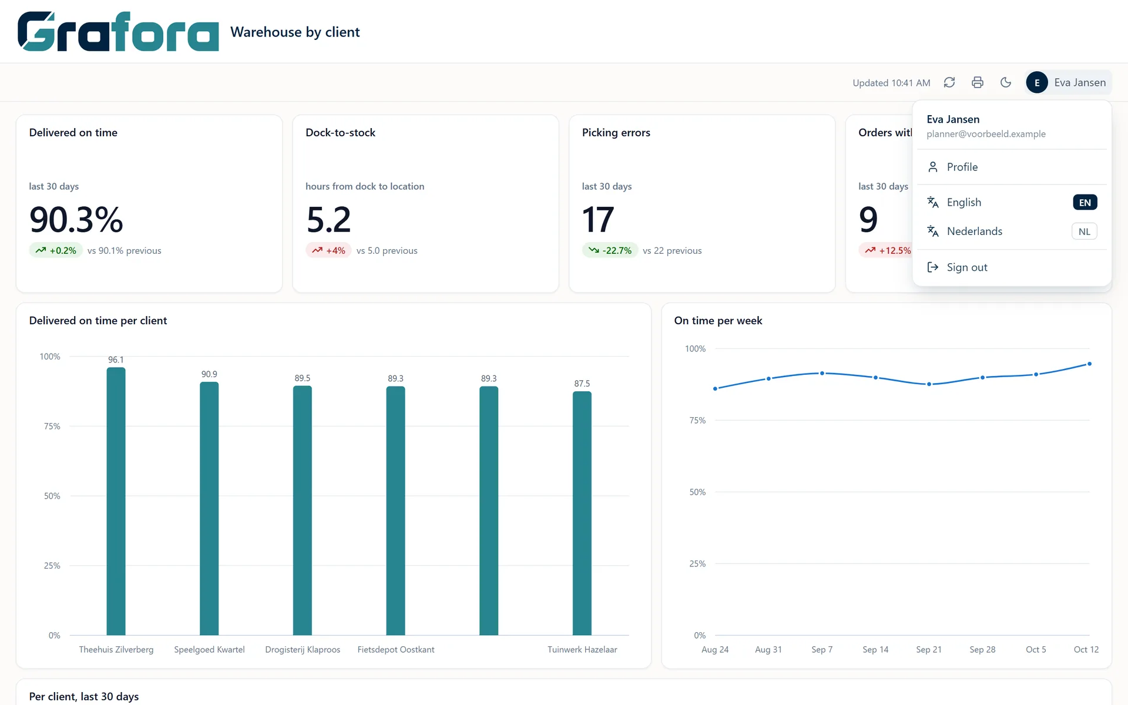Click the Delivered on time per client heading
This screenshot has width=1128, height=705.
click(x=98, y=321)
